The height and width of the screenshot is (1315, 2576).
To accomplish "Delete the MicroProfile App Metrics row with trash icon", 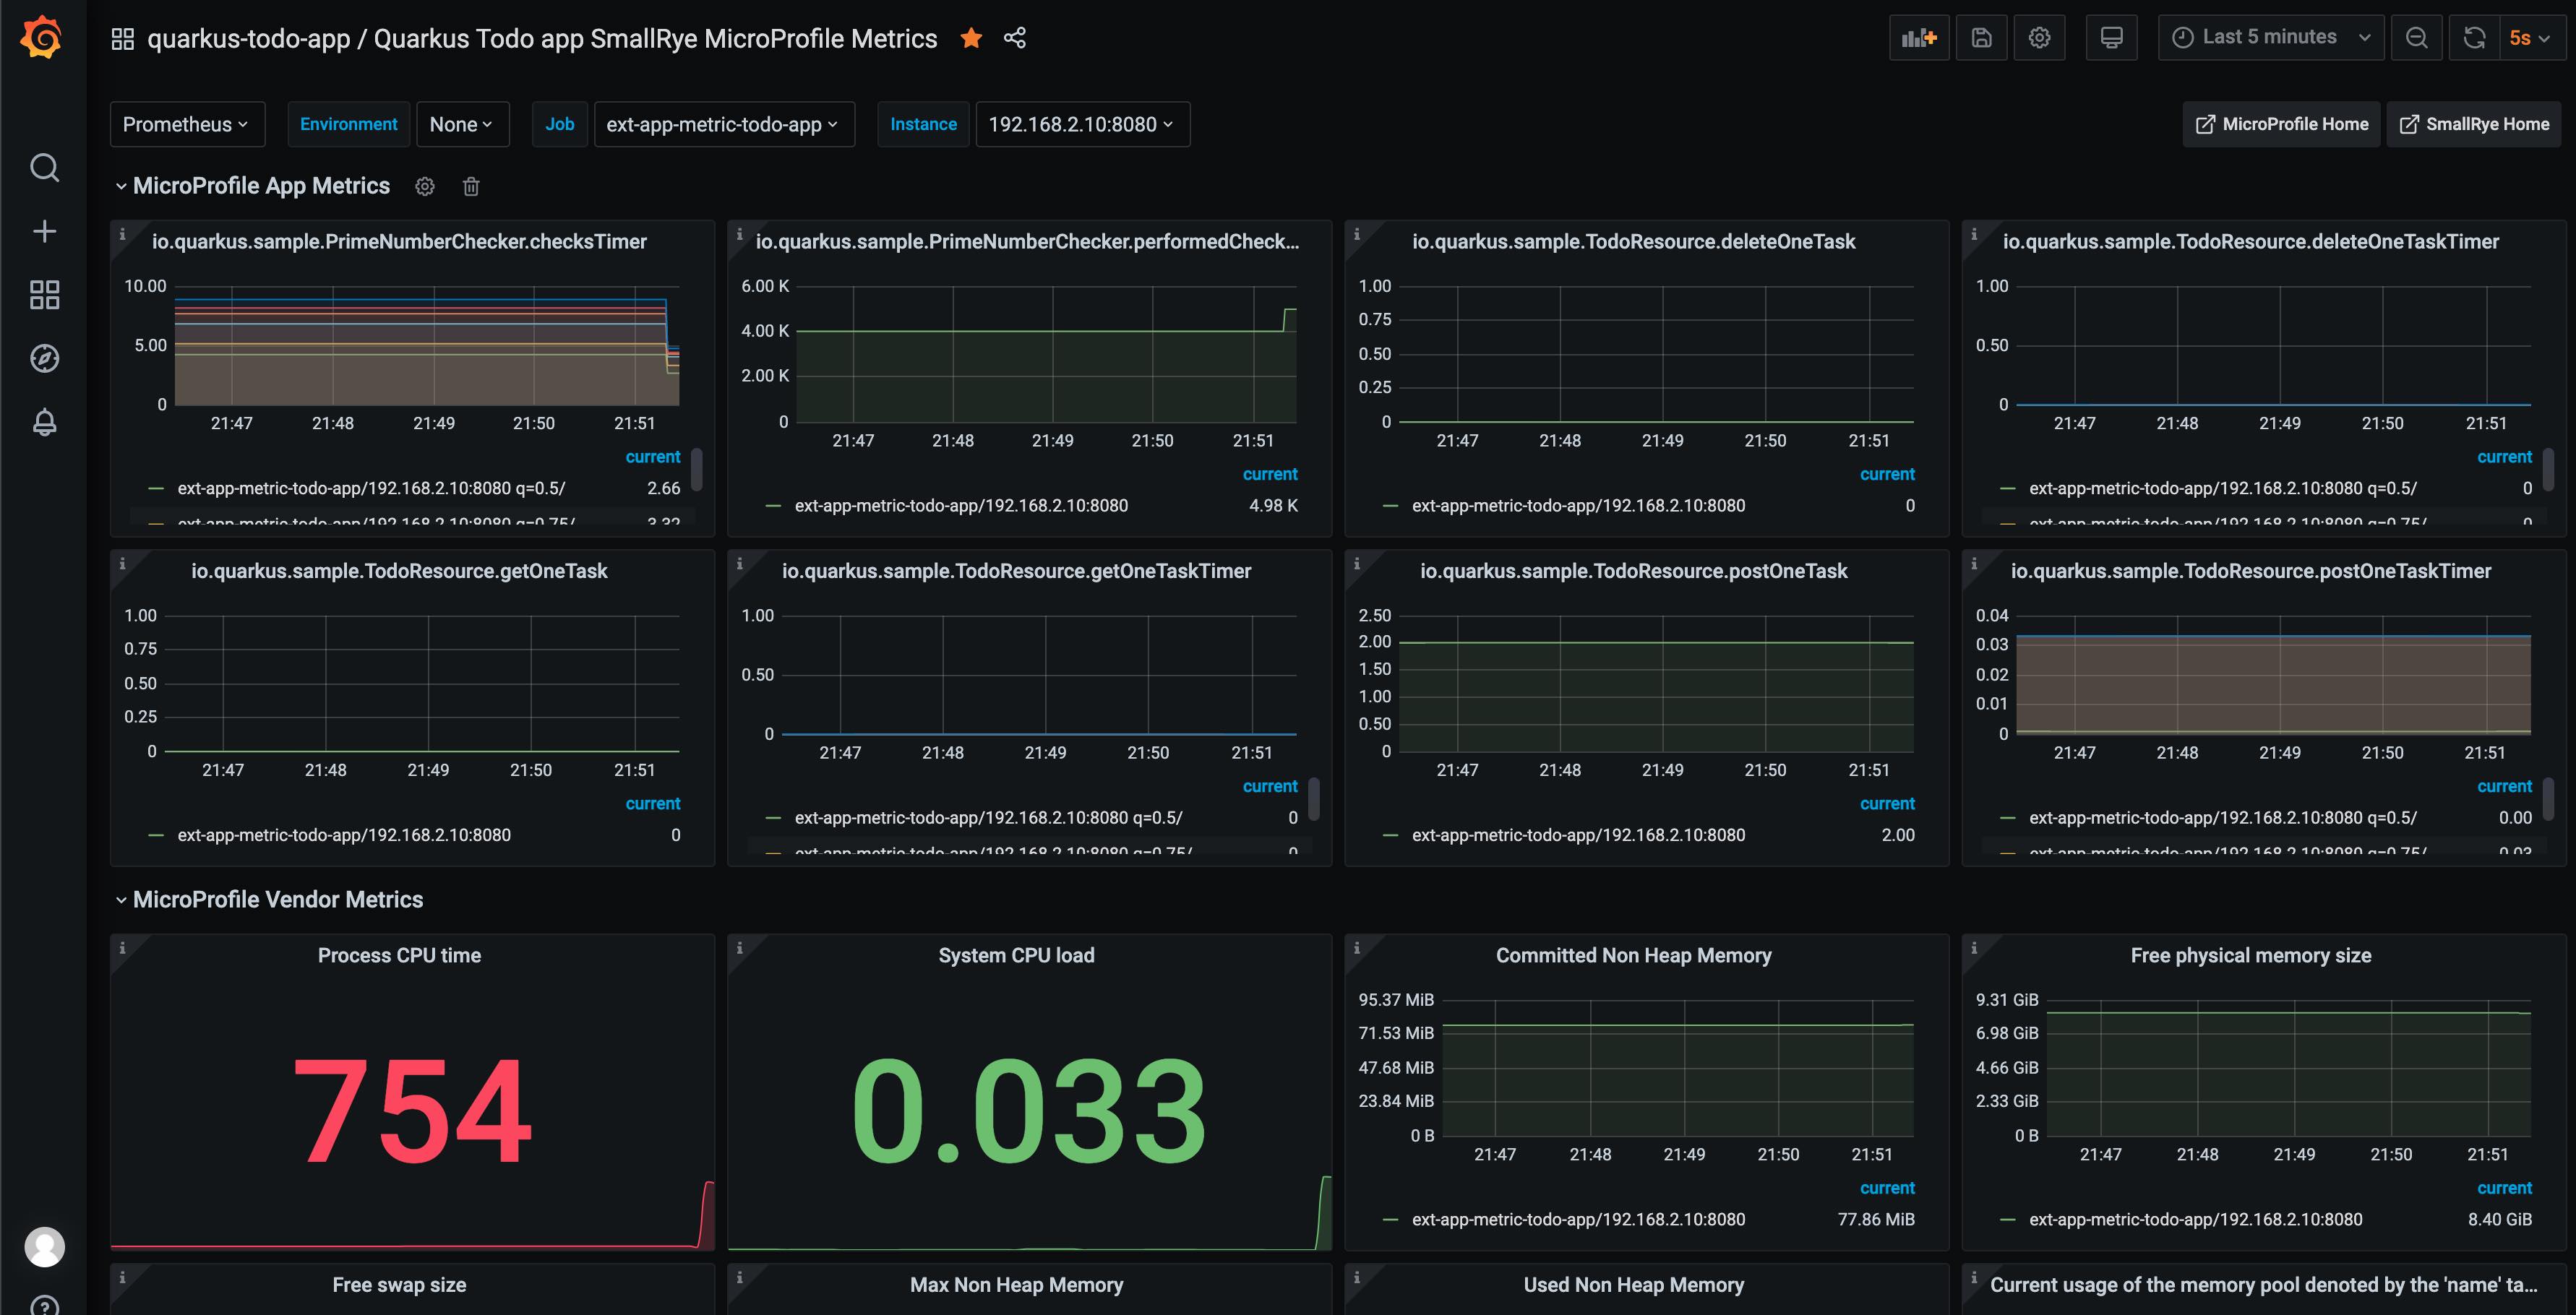I will point(471,187).
